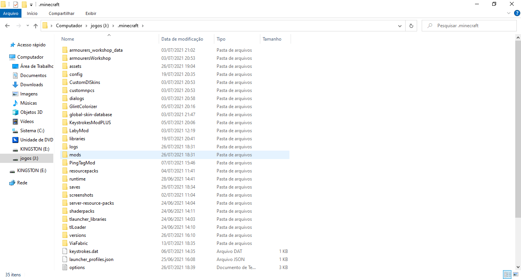521x279 pixels.
Task: Open Objetos 3D in the navigation pane
Action: (x=31, y=112)
